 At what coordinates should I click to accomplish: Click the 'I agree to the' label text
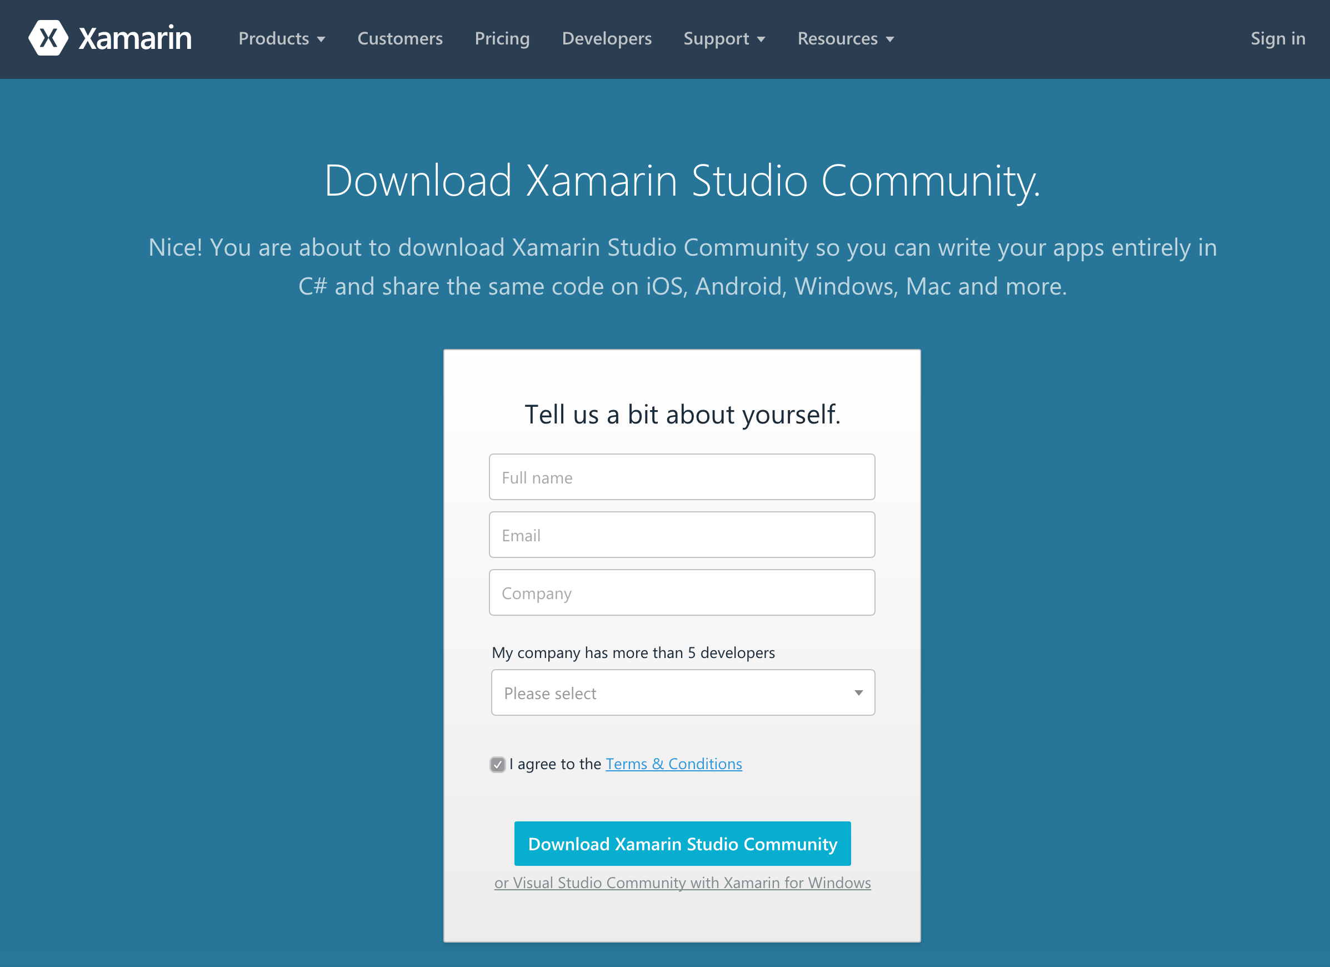click(555, 764)
